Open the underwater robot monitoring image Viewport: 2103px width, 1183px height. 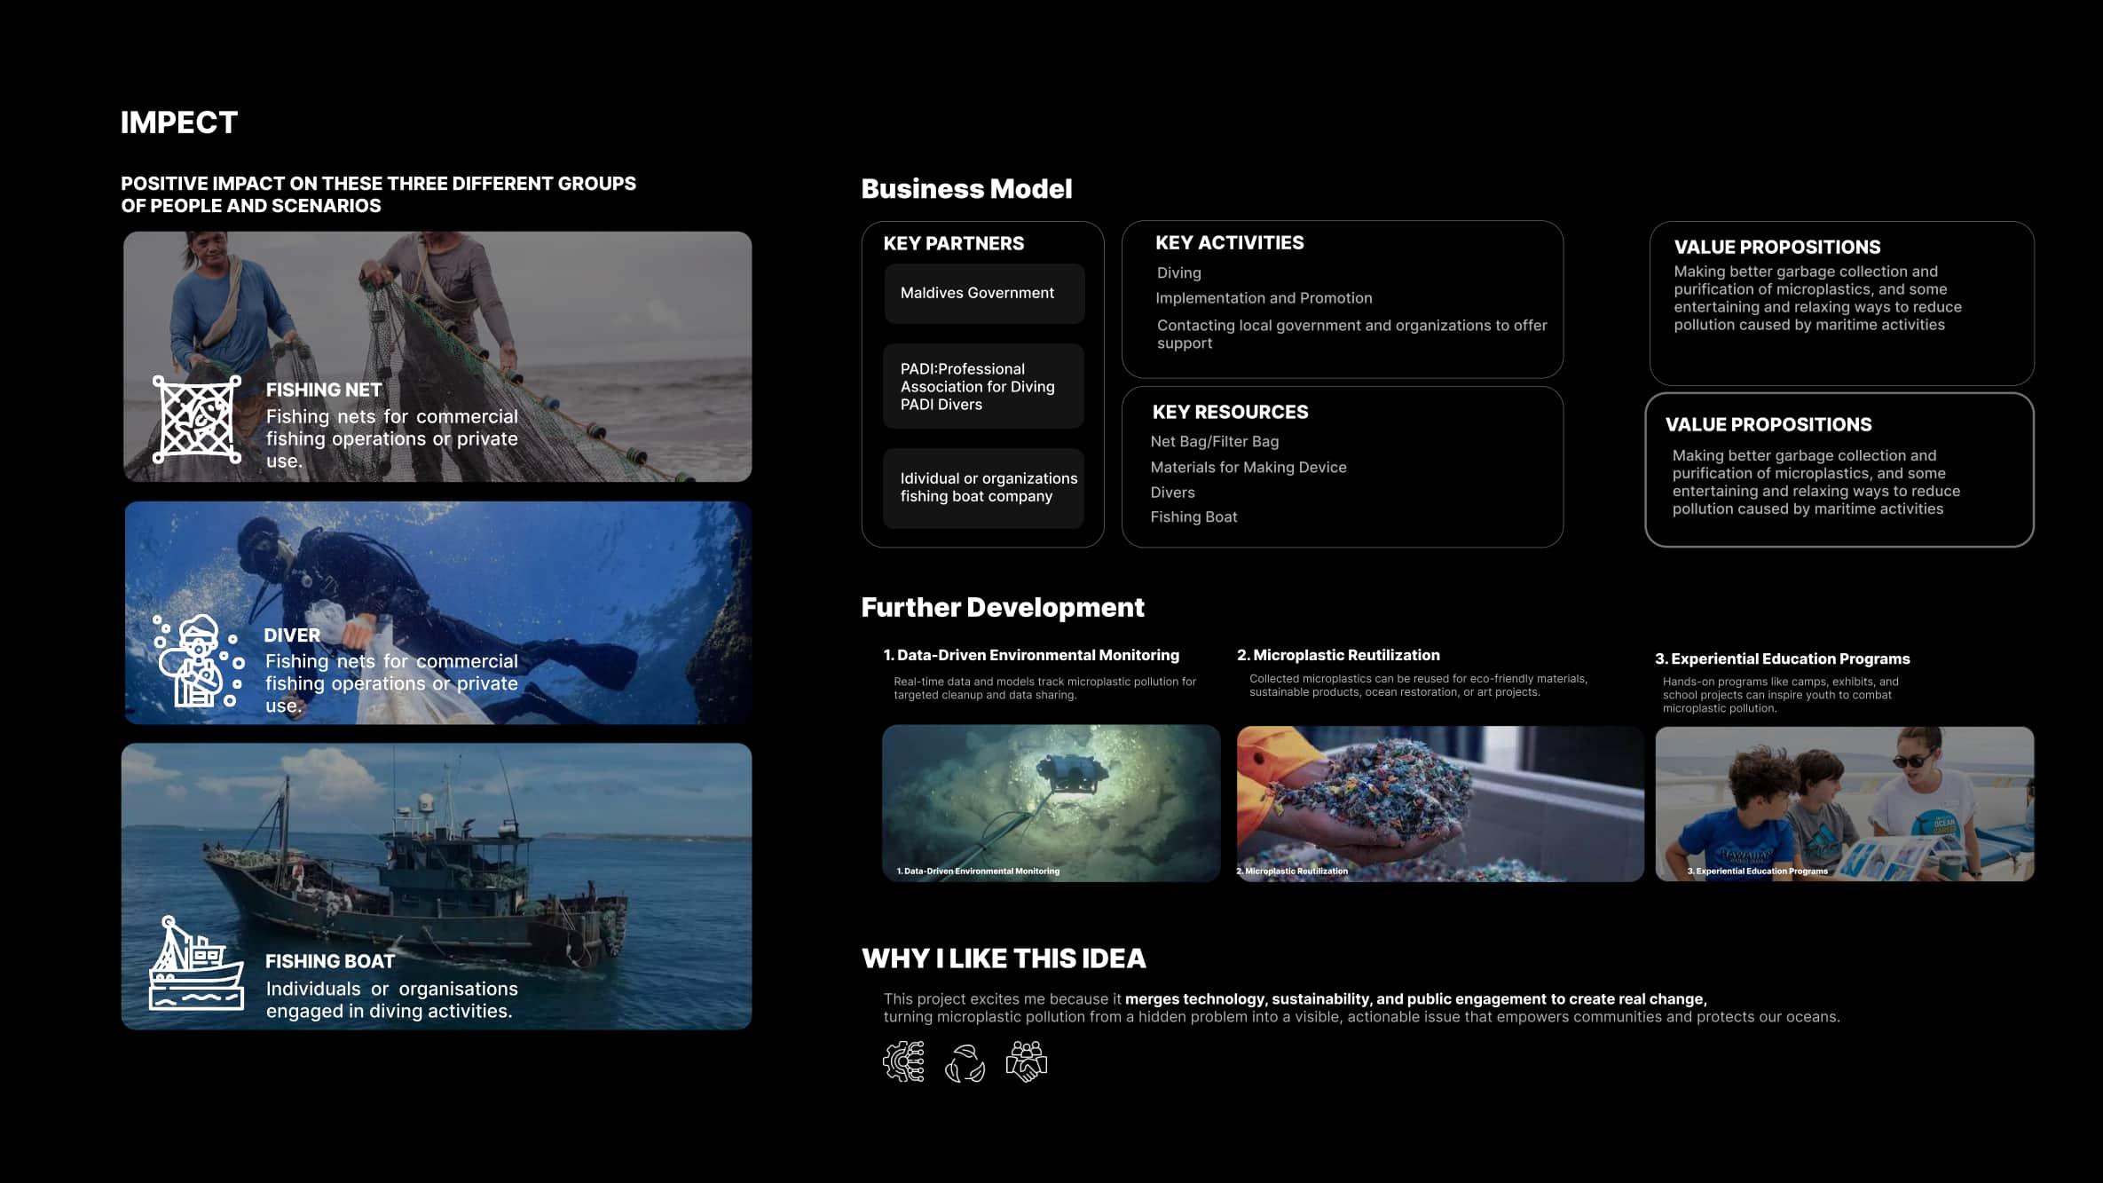pyautogui.click(x=1051, y=803)
